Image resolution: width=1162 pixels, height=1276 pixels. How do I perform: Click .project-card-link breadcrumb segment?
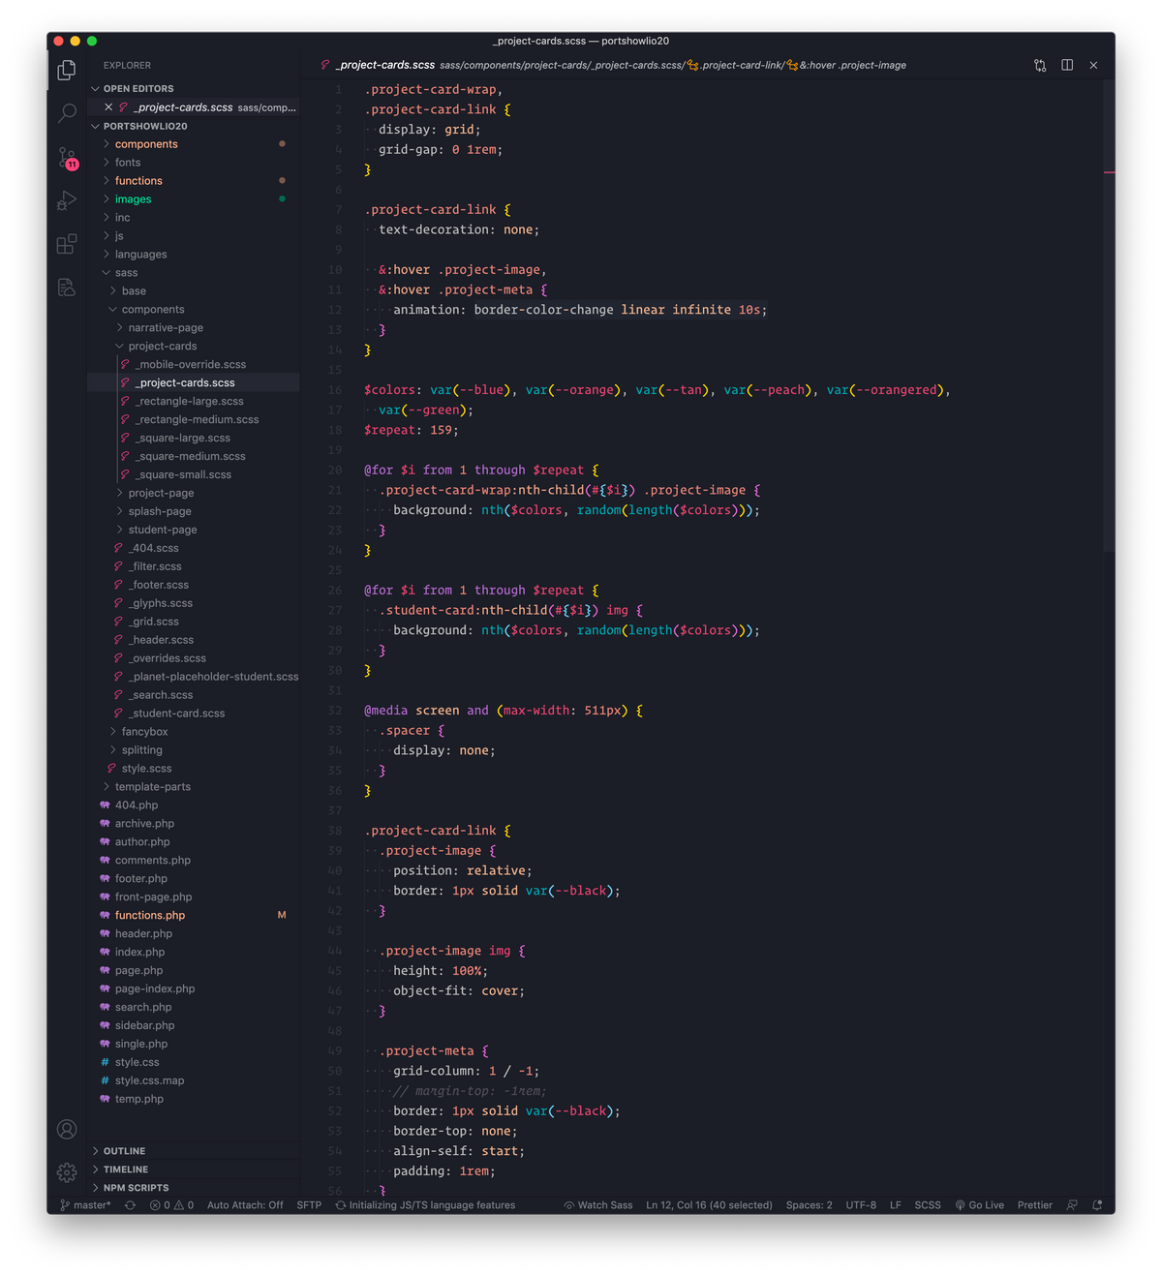[736, 65]
